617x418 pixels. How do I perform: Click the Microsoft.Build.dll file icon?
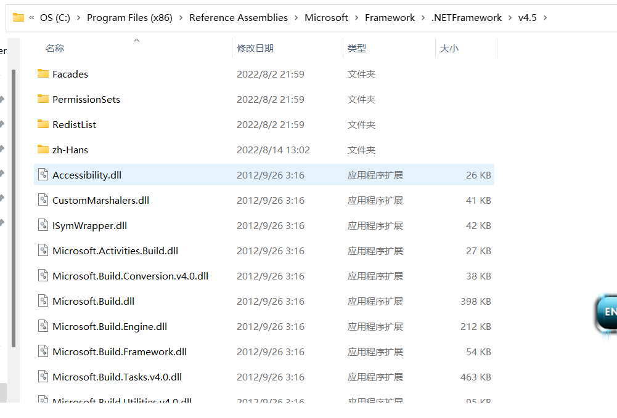click(43, 300)
